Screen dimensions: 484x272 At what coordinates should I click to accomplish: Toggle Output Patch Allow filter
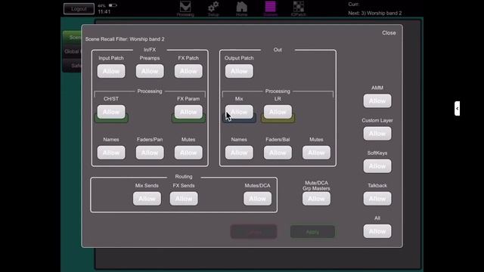pos(239,71)
